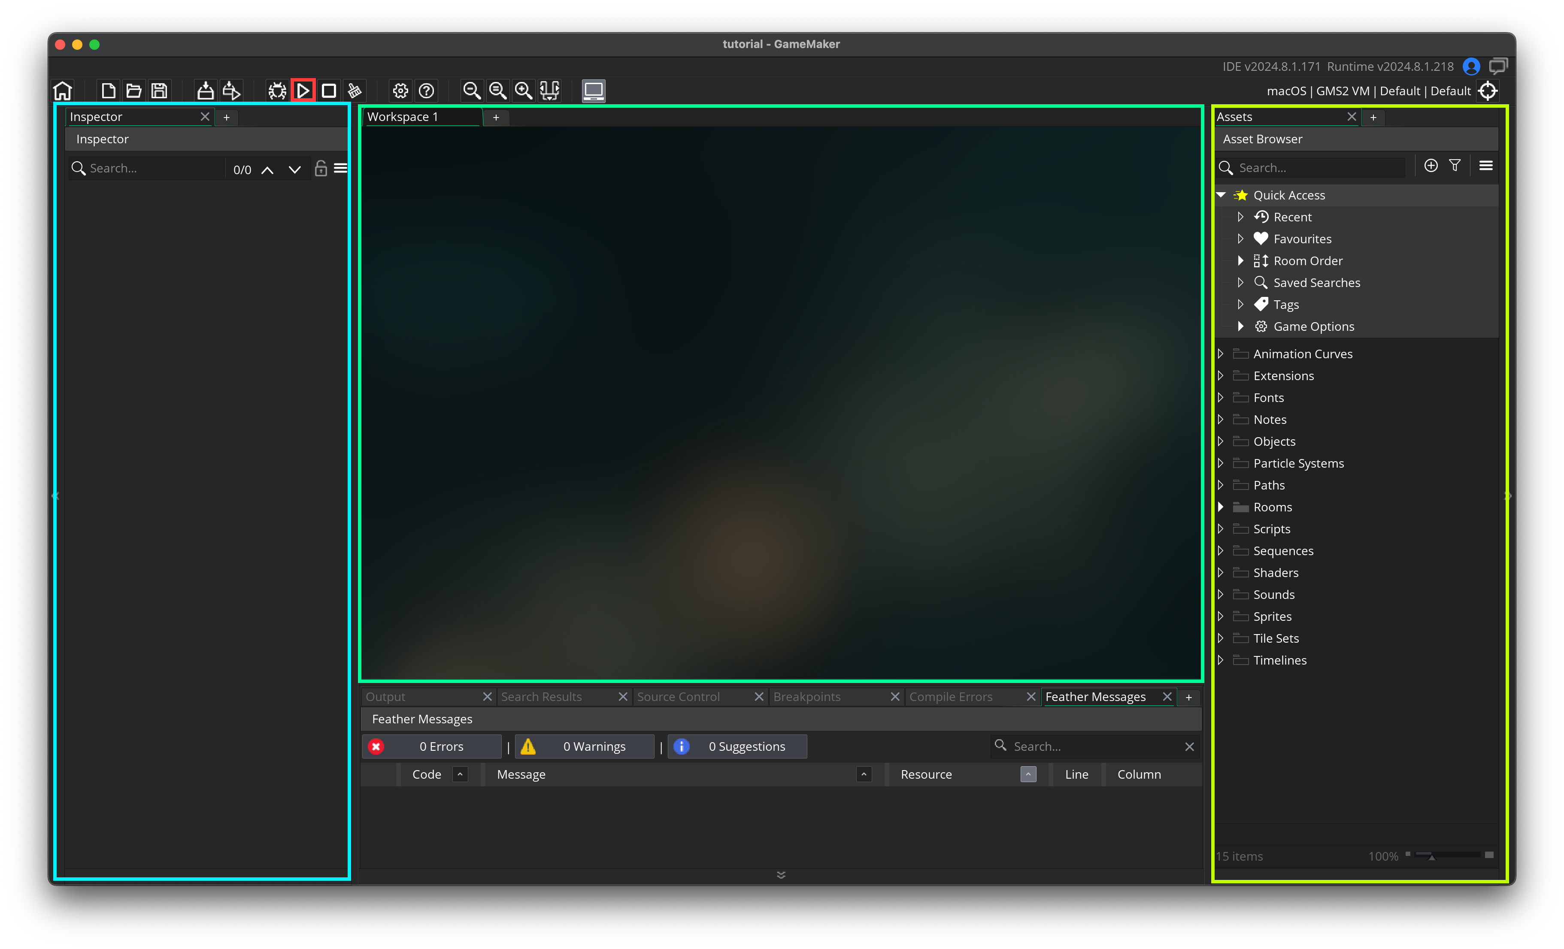Open the macOS | GMS2 VM target settings
The width and height of the screenshot is (1564, 949).
point(1368,91)
